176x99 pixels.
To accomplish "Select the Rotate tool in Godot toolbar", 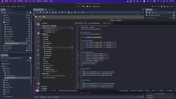I will 41,12.
